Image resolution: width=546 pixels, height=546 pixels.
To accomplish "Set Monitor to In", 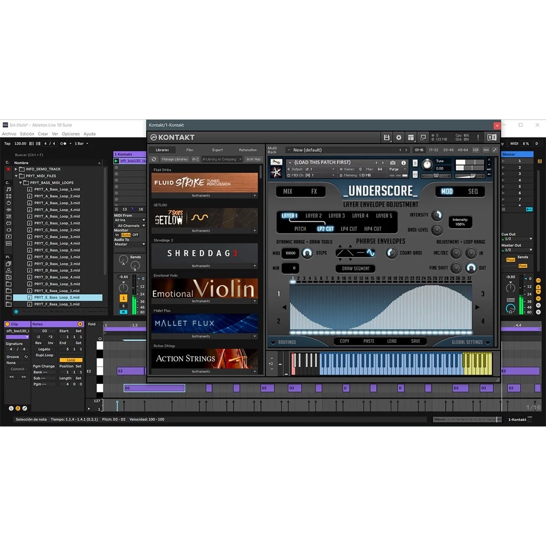I will (117, 235).
